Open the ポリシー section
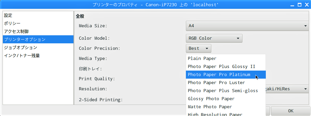The image size is (311, 116). (x=38, y=23)
